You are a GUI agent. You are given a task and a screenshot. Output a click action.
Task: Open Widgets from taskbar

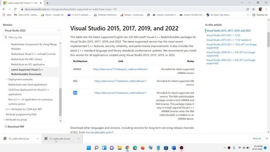[104, 148]
